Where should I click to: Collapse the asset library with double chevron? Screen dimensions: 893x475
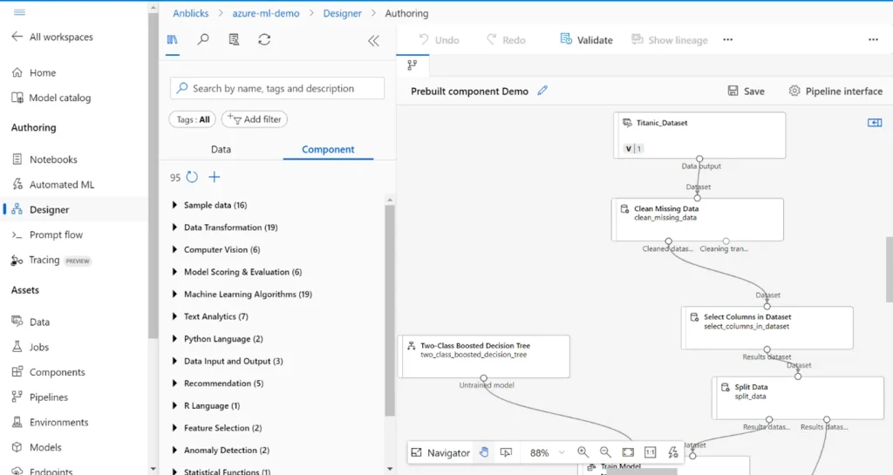(x=373, y=40)
